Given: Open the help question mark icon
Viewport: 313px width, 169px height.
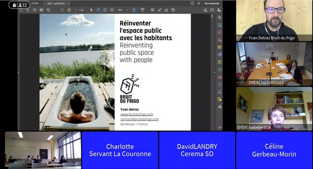Looking at the screenshot, I should click(x=192, y=3).
